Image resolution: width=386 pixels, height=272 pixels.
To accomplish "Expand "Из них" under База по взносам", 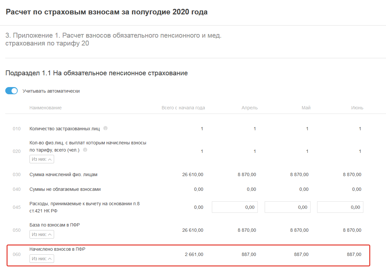I will (x=42, y=234).
